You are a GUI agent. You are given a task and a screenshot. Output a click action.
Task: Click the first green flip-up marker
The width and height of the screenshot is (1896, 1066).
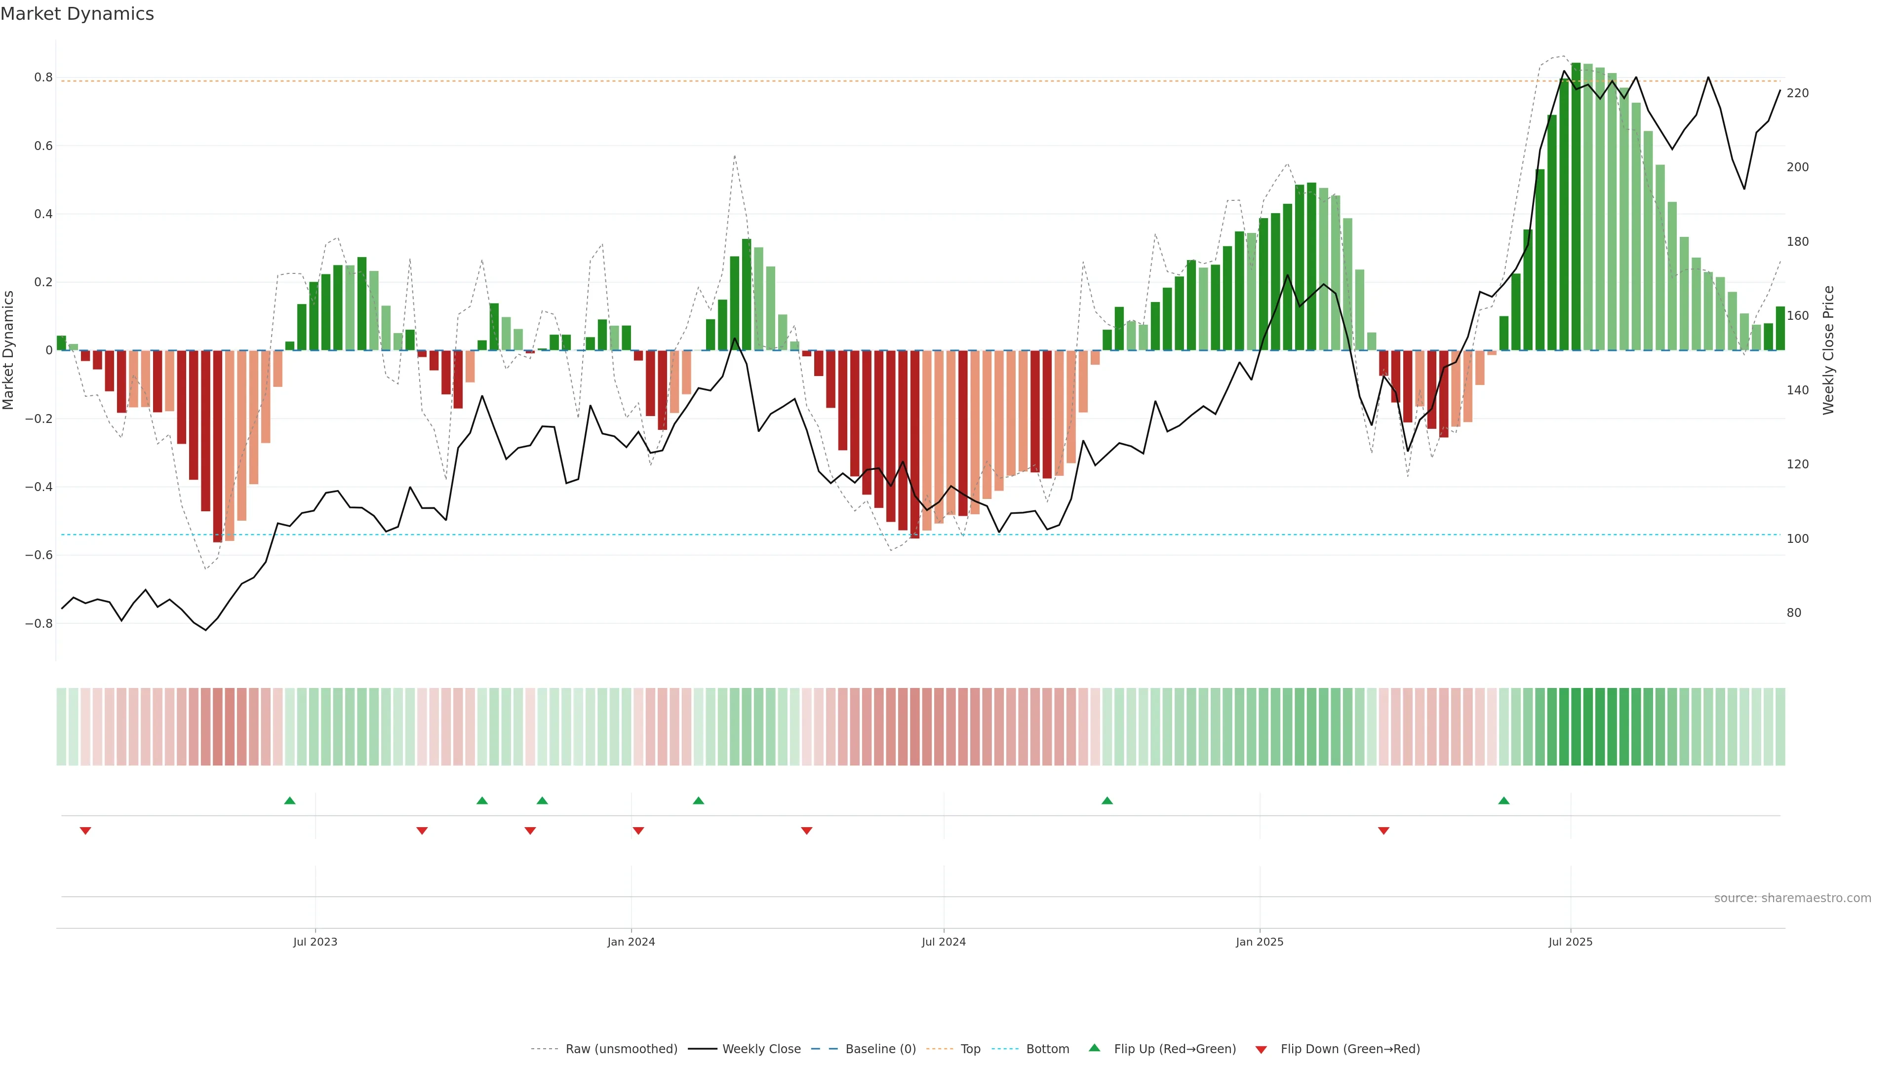(290, 800)
